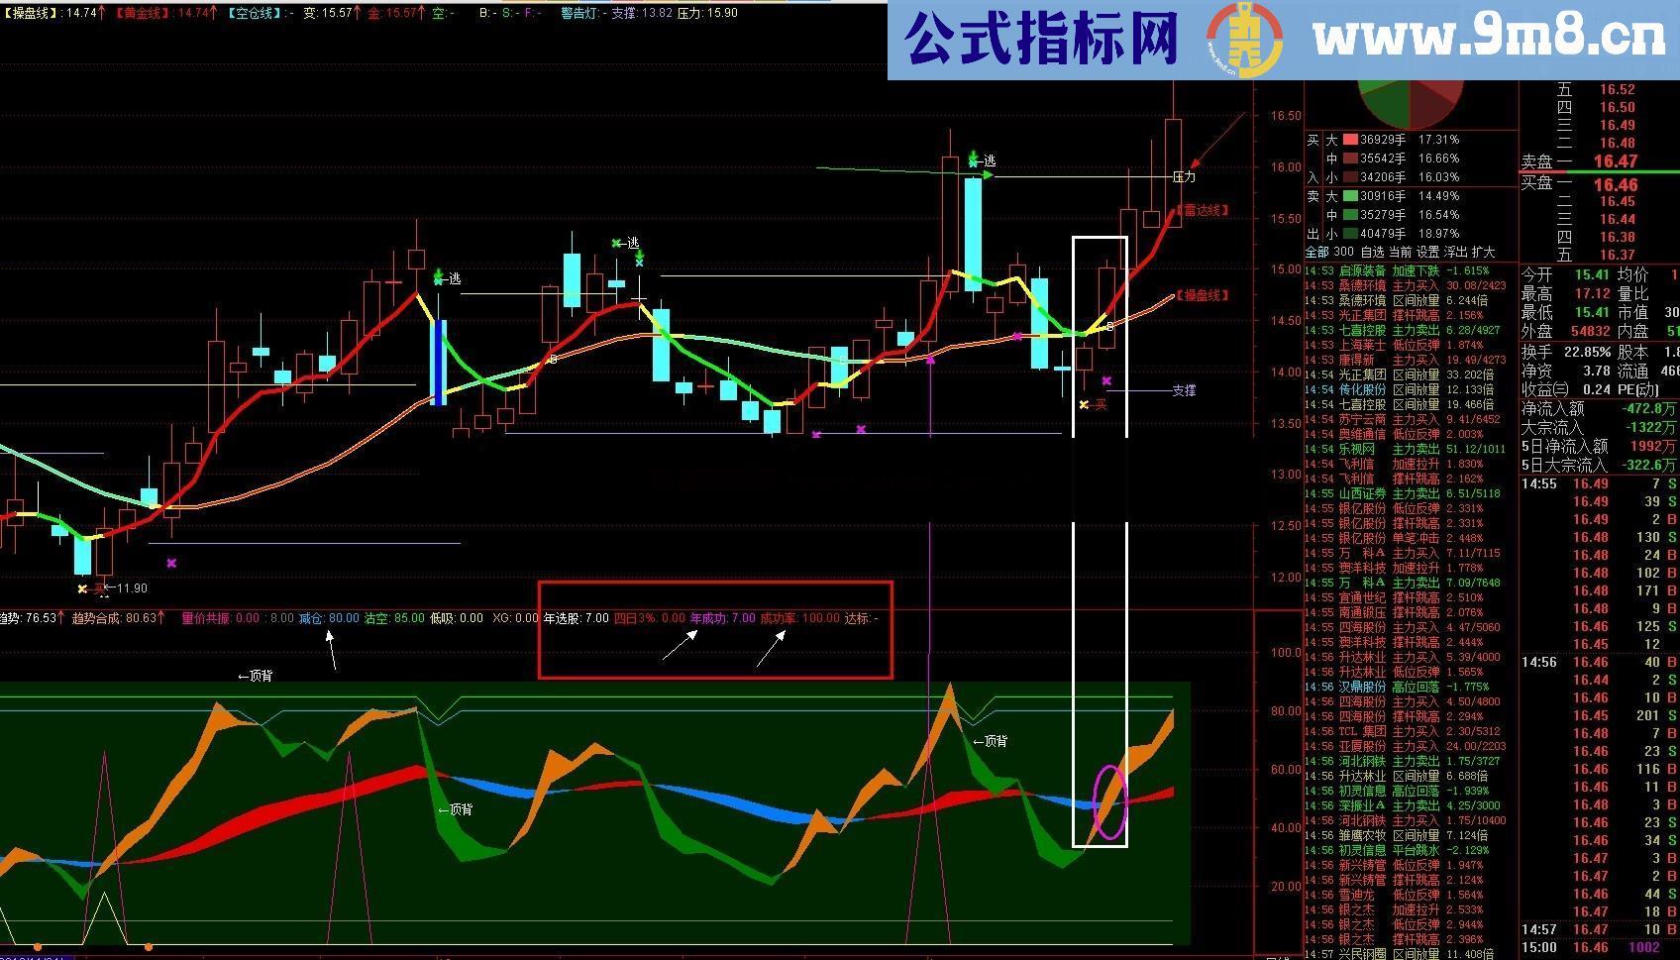This screenshot has height=960, width=1680.
Task: Click the large-buy red color swatch 36929手
Action: (x=1351, y=140)
